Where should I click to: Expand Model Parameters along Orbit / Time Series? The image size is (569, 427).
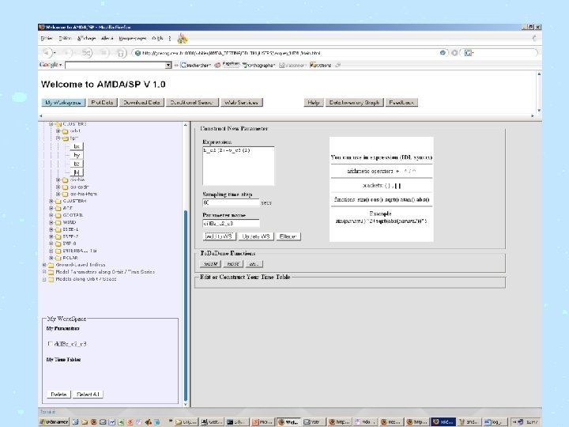pyautogui.click(x=44, y=271)
